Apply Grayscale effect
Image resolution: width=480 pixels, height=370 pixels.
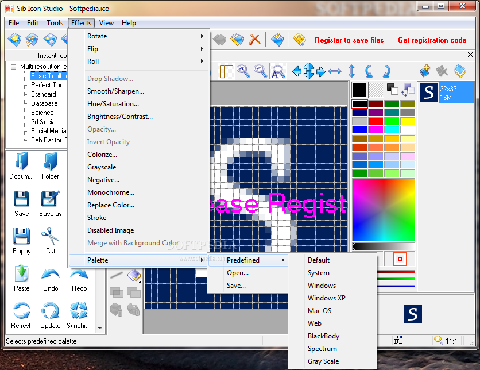tap(139, 167)
